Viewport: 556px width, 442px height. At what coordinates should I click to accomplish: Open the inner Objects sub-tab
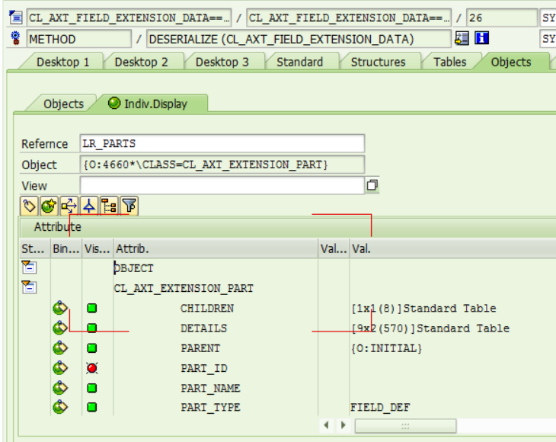(63, 104)
